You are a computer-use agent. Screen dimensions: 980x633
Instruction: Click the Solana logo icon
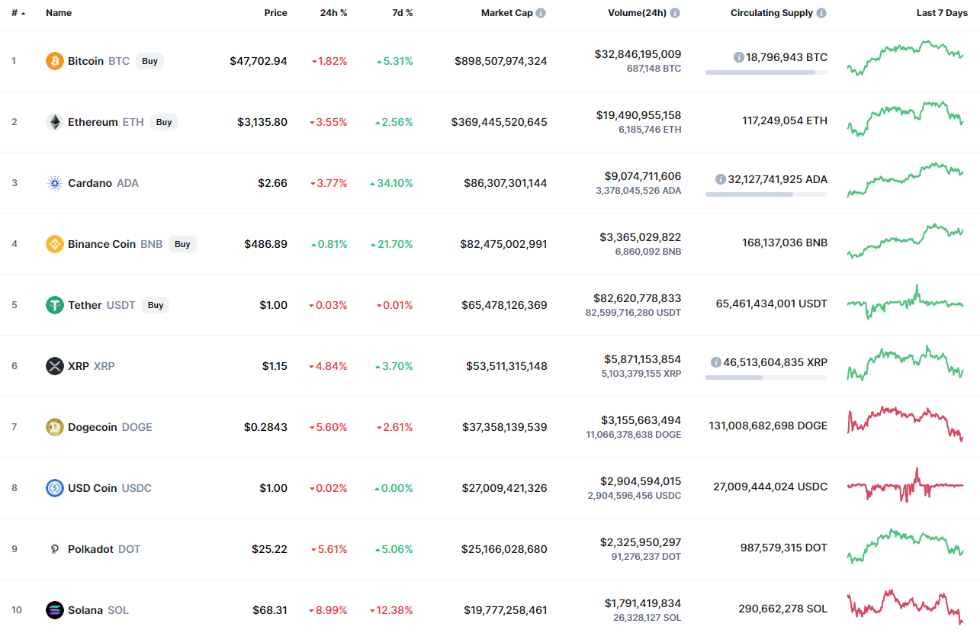(55, 610)
